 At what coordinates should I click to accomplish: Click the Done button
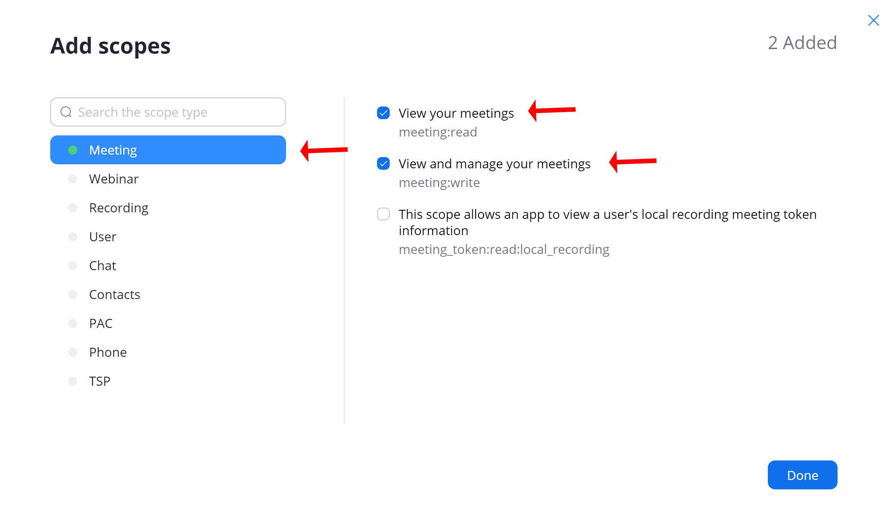pos(803,475)
